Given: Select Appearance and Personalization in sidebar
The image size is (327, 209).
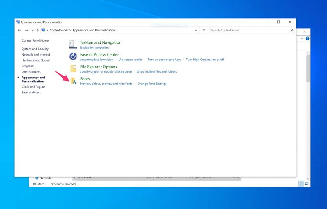Looking at the screenshot, I should click(33, 80).
